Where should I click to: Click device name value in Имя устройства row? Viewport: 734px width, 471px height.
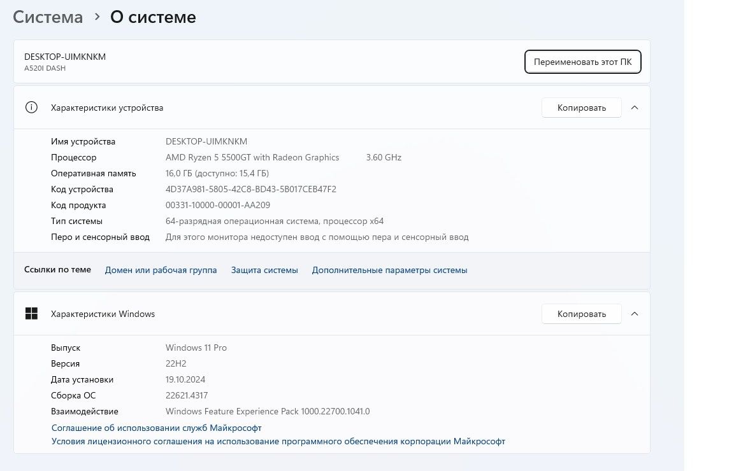click(x=206, y=141)
